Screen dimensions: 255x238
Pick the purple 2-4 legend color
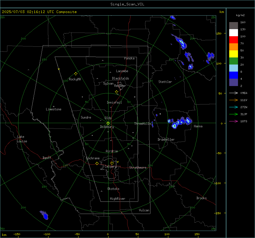(x=233, y=82)
